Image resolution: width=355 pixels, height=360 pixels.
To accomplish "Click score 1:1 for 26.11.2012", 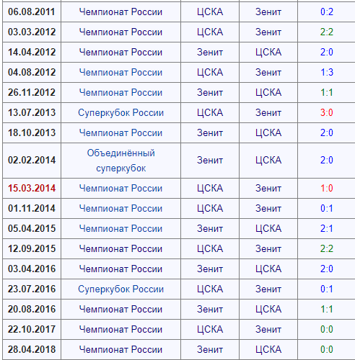I will [327, 92].
